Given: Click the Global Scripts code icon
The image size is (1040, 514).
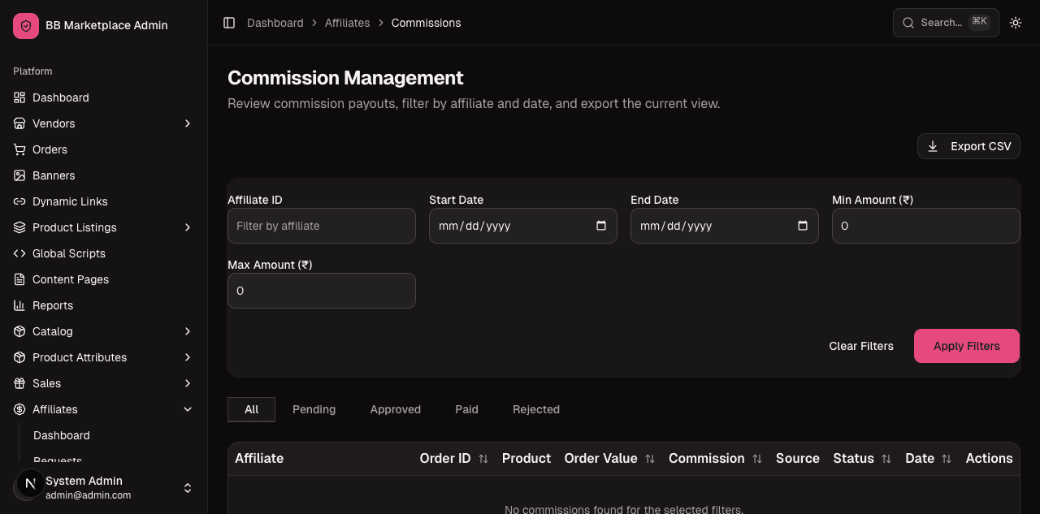Looking at the screenshot, I should click(x=19, y=253).
